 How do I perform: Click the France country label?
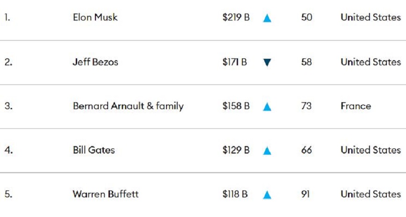(x=356, y=106)
